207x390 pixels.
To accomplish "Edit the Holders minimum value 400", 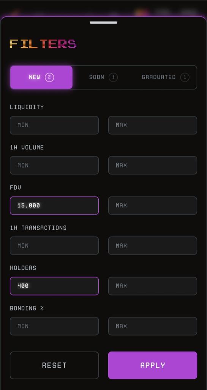I will pos(54,286).
